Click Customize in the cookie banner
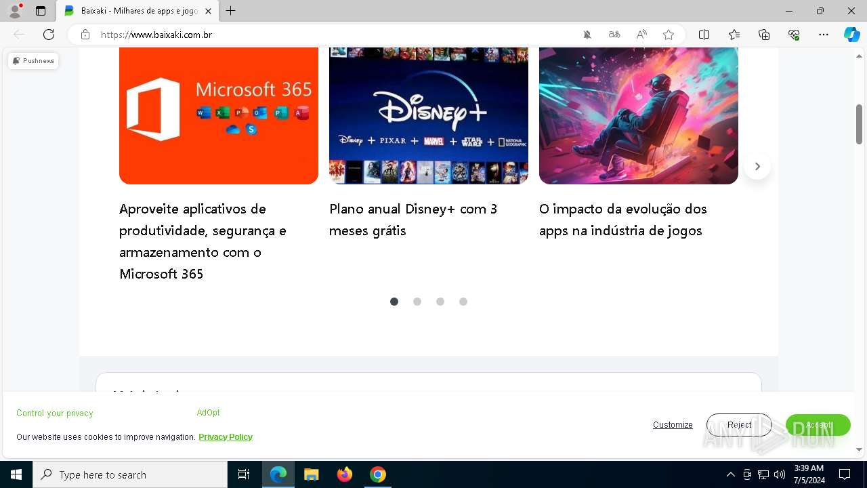The image size is (867, 488). (x=673, y=425)
